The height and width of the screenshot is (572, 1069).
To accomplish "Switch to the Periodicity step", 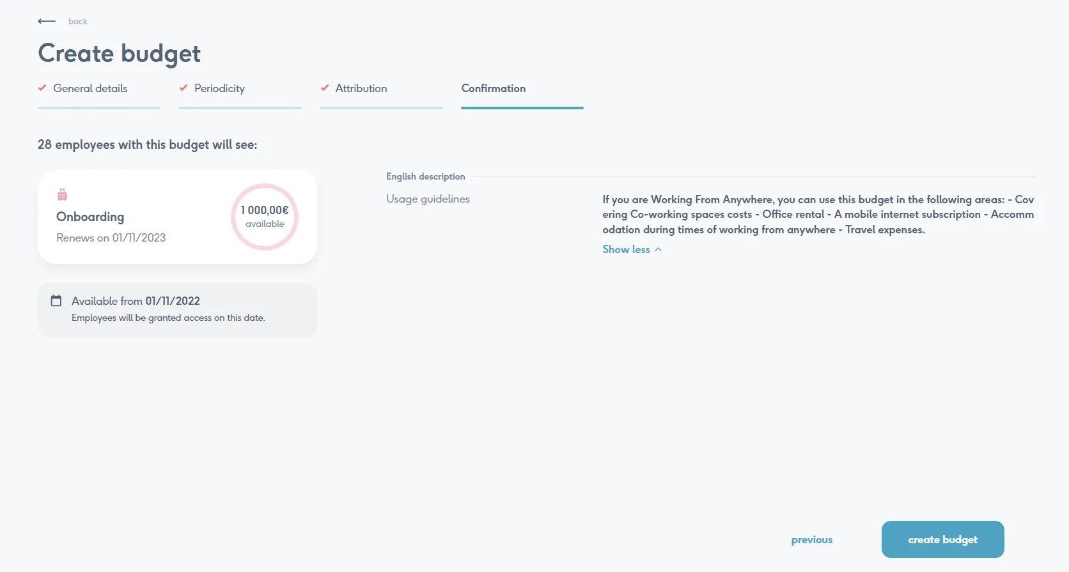I will [219, 88].
